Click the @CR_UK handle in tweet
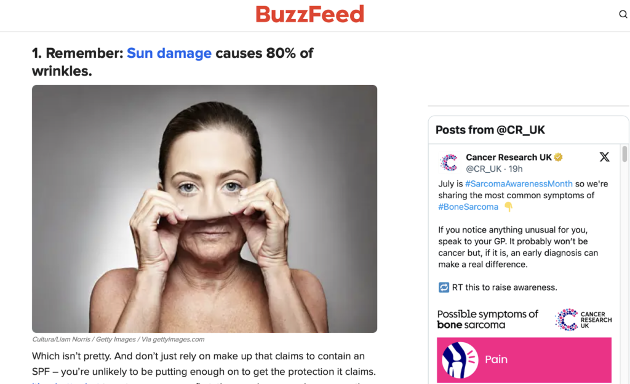 484,169
